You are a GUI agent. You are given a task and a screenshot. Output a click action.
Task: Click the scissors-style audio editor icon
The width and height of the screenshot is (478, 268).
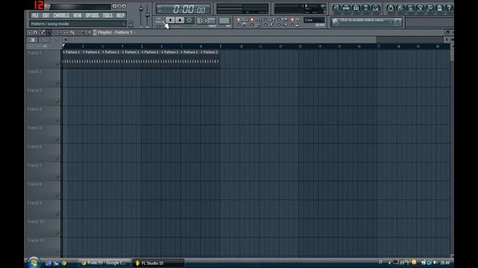tap(420, 8)
